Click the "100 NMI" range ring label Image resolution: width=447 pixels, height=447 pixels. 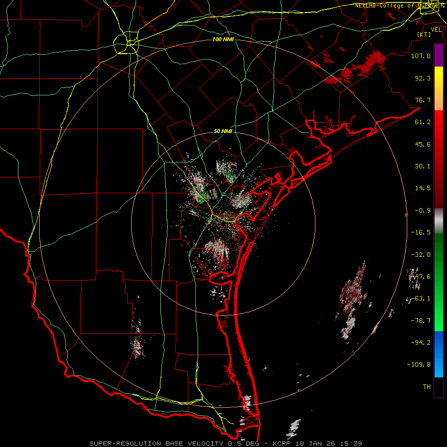pyautogui.click(x=223, y=39)
